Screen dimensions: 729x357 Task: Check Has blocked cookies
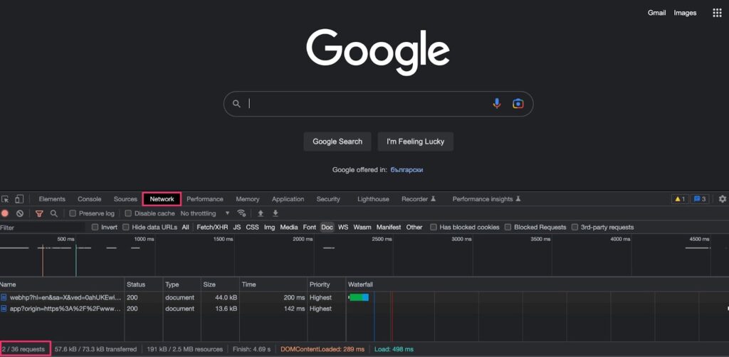[x=434, y=227]
